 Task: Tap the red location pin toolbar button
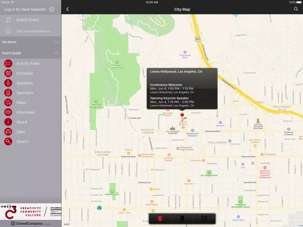[160, 218]
